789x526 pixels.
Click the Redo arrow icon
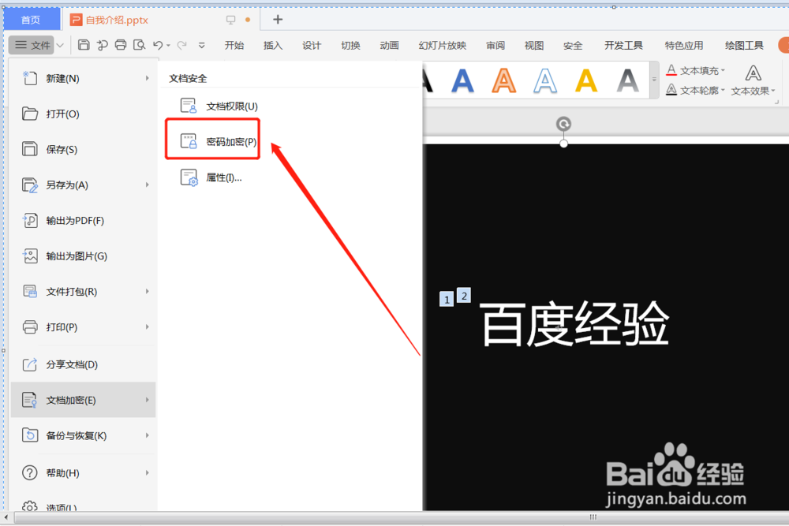(182, 45)
